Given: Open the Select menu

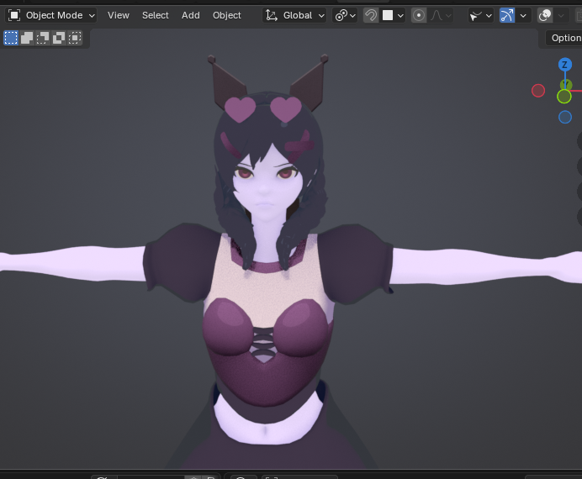Looking at the screenshot, I should [x=155, y=16].
